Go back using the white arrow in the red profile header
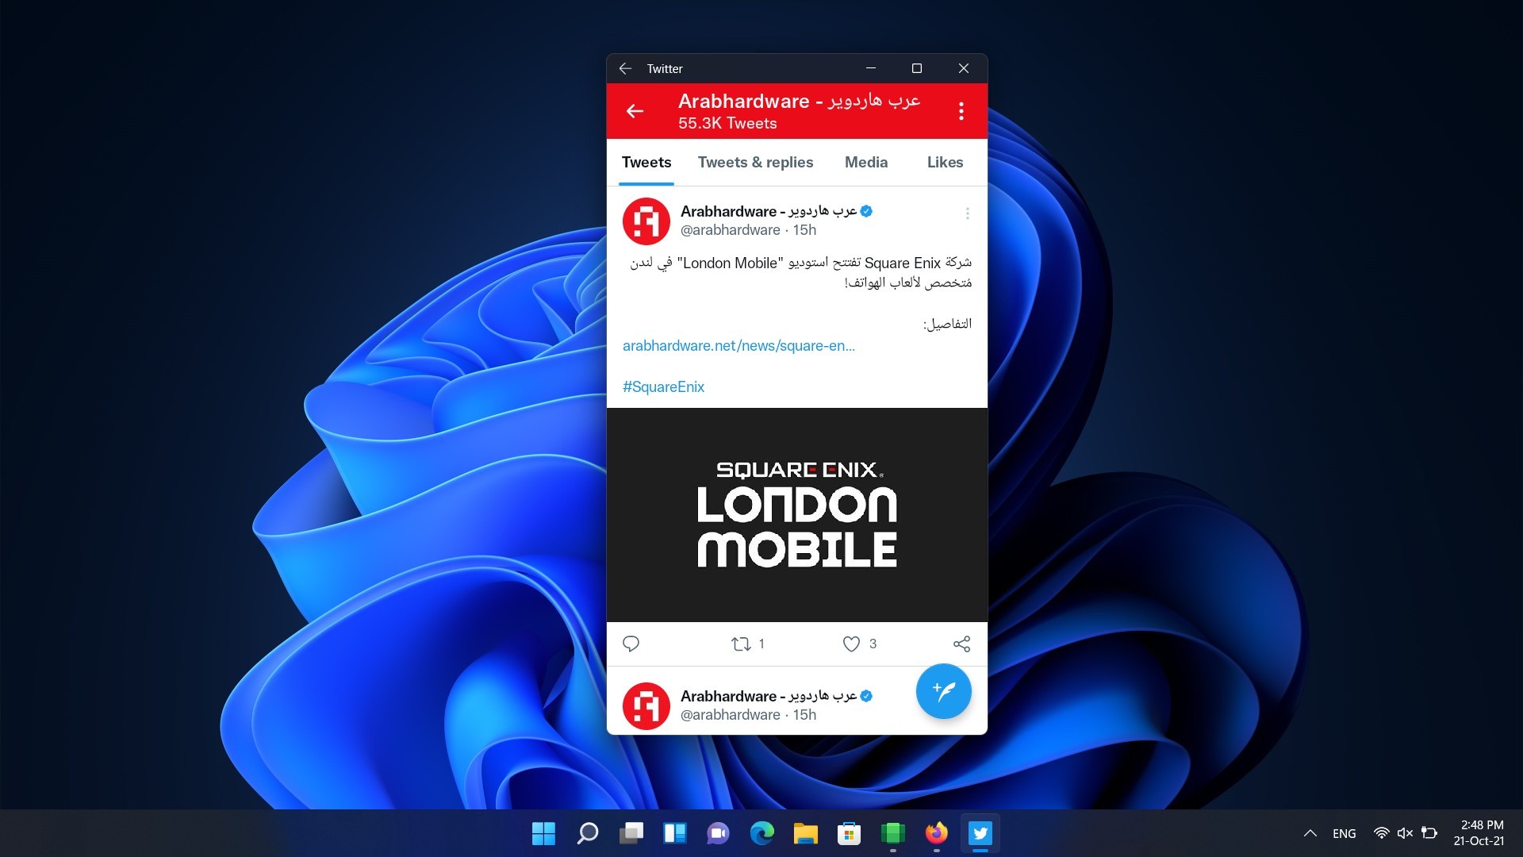The height and width of the screenshot is (857, 1523). [635, 111]
